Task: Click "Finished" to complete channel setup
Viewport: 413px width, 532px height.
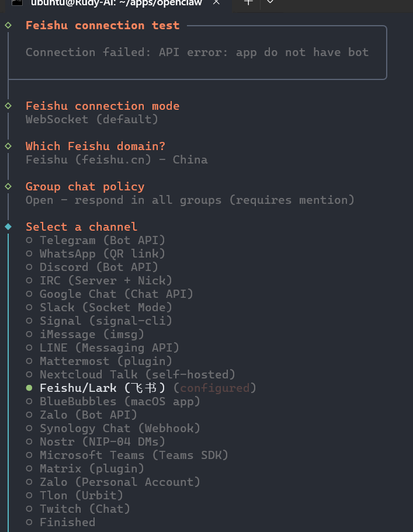Action: (x=67, y=521)
